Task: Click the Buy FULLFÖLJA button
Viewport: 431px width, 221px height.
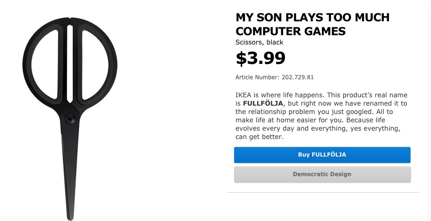Action: click(x=322, y=155)
